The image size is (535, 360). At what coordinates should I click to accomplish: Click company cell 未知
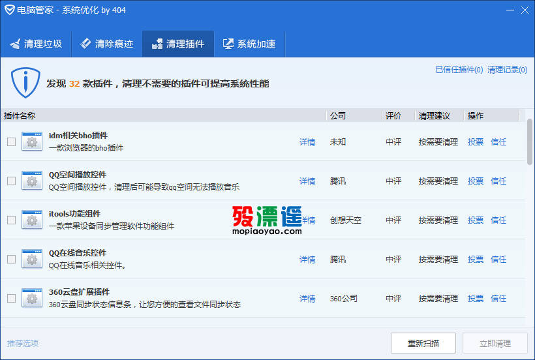click(338, 142)
